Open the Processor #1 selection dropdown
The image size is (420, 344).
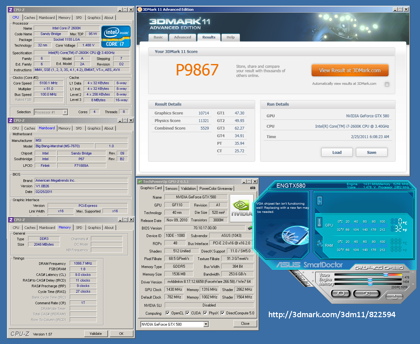[x=65, y=112]
